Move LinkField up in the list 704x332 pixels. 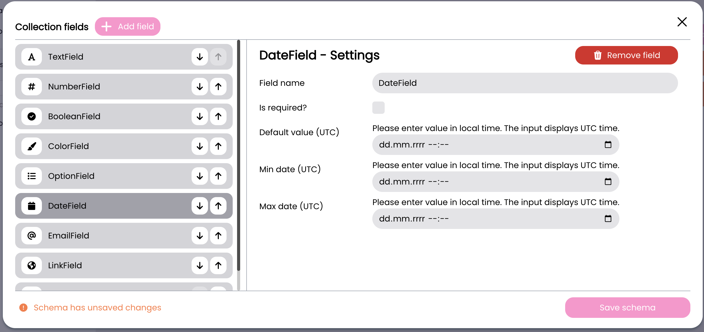point(218,265)
